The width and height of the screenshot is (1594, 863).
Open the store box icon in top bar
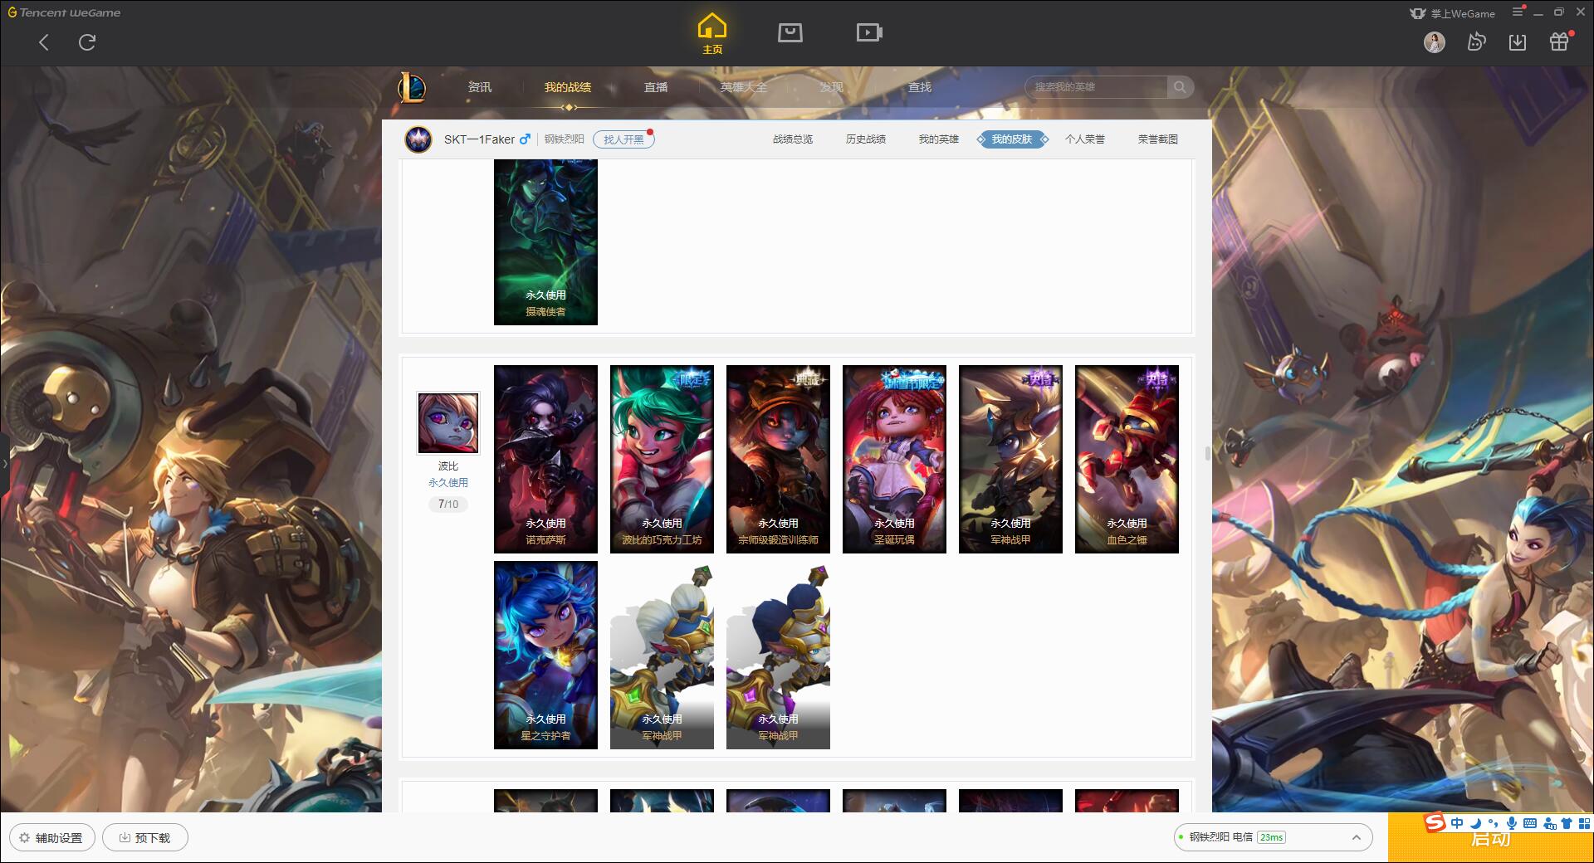(x=790, y=32)
